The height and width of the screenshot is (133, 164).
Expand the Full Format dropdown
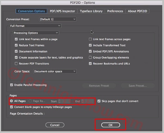(35, 26)
